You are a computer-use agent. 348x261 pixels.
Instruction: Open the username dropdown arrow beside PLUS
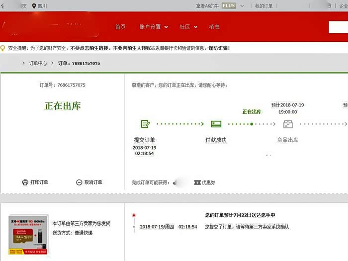[x=243, y=6]
